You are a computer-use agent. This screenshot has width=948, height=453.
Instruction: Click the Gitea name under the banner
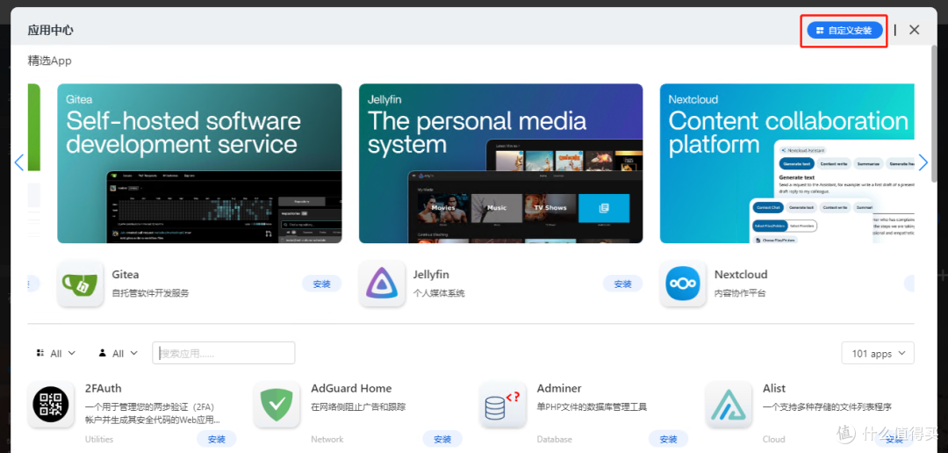pyautogui.click(x=126, y=275)
